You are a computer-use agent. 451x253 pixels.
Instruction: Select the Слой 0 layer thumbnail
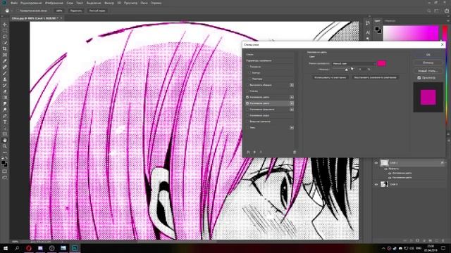tap(384, 184)
